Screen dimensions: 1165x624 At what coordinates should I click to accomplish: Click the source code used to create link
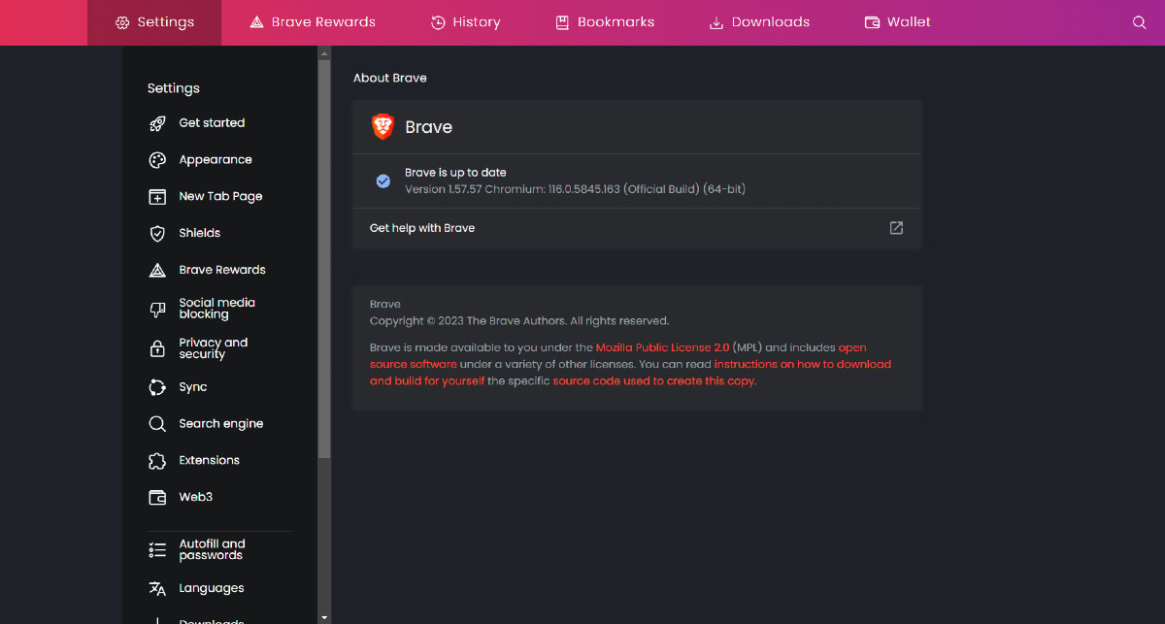pyautogui.click(x=653, y=381)
